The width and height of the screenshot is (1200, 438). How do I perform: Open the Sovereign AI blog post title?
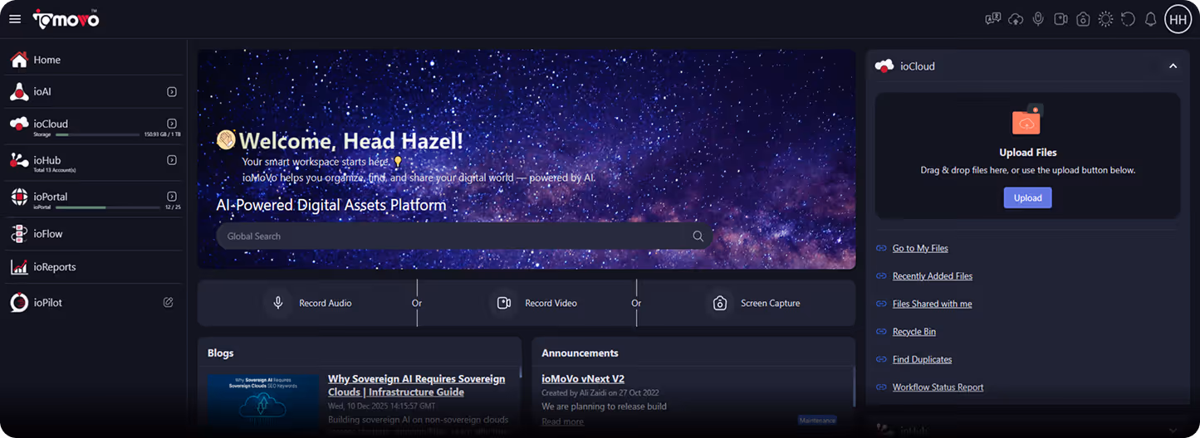click(416, 385)
